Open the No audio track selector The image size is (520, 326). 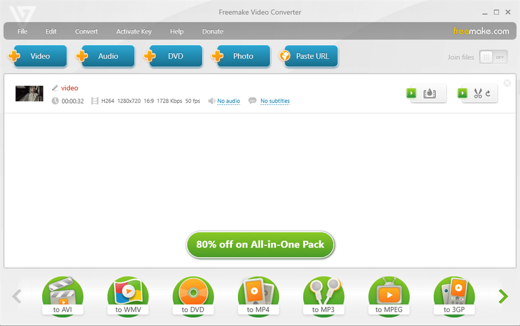(x=228, y=101)
